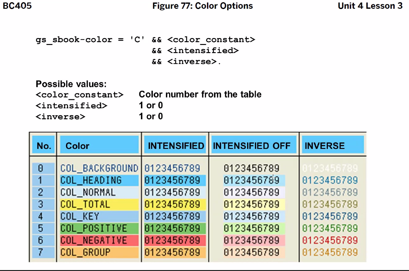
Task: Click the Unit 4 Lesson 3 label
Action: tap(370, 6)
